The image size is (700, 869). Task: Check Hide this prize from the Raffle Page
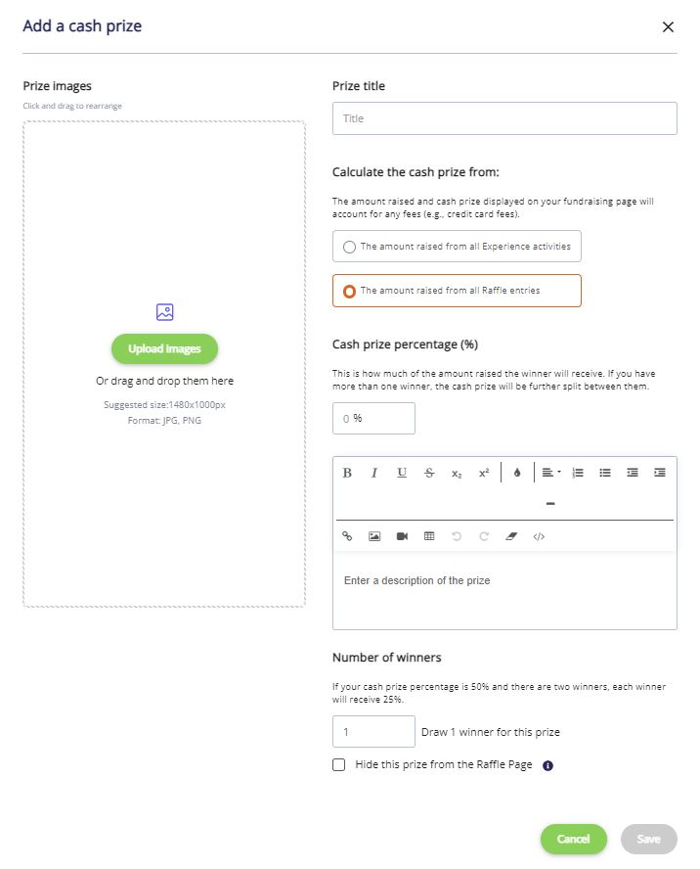coord(339,765)
